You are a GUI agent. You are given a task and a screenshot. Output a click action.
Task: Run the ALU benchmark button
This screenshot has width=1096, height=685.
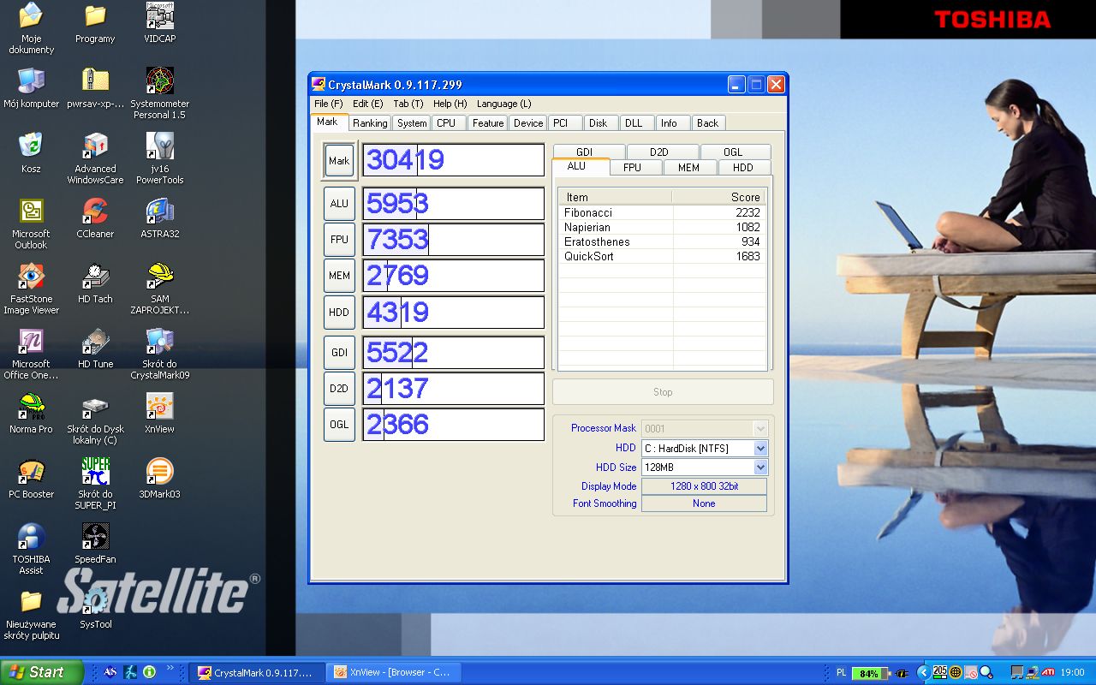click(339, 204)
